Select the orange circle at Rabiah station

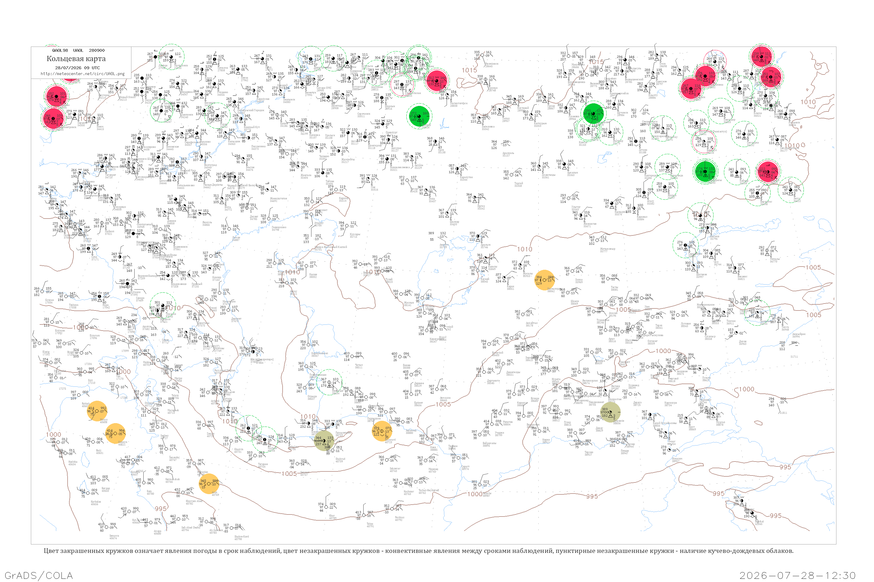[x=97, y=411]
